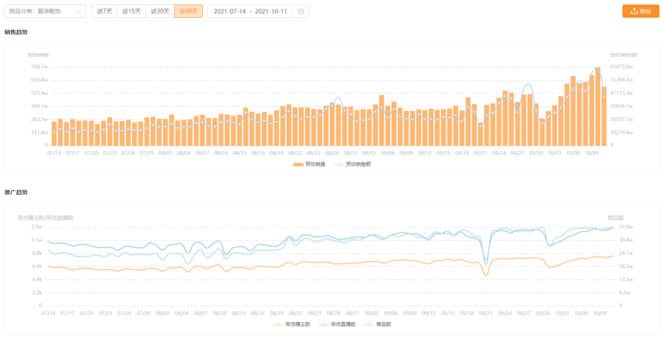Select the 近15天 tab
Viewport: 664px width, 338px height.
132,12
